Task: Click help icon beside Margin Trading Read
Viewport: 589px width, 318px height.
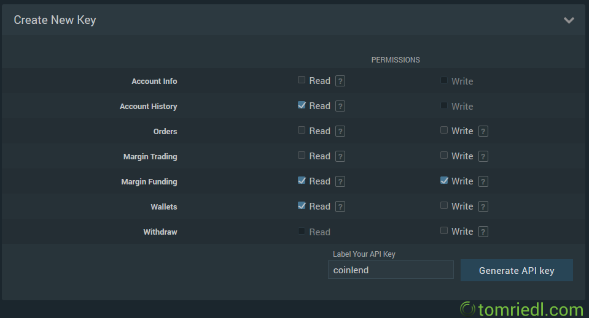Action: tap(340, 156)
